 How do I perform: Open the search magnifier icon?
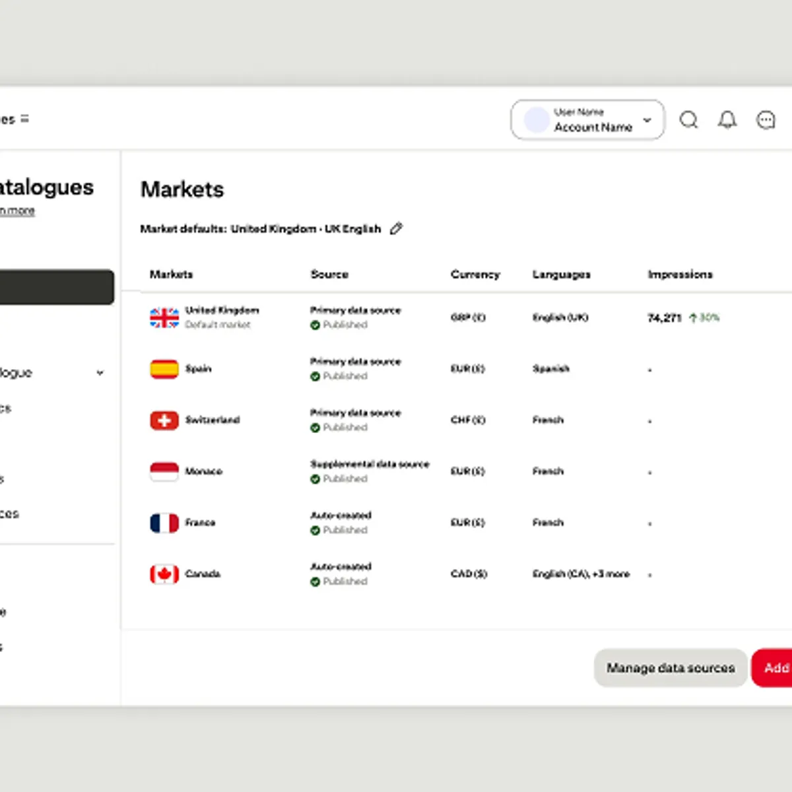pyautogui.click(x=689, y=119)
